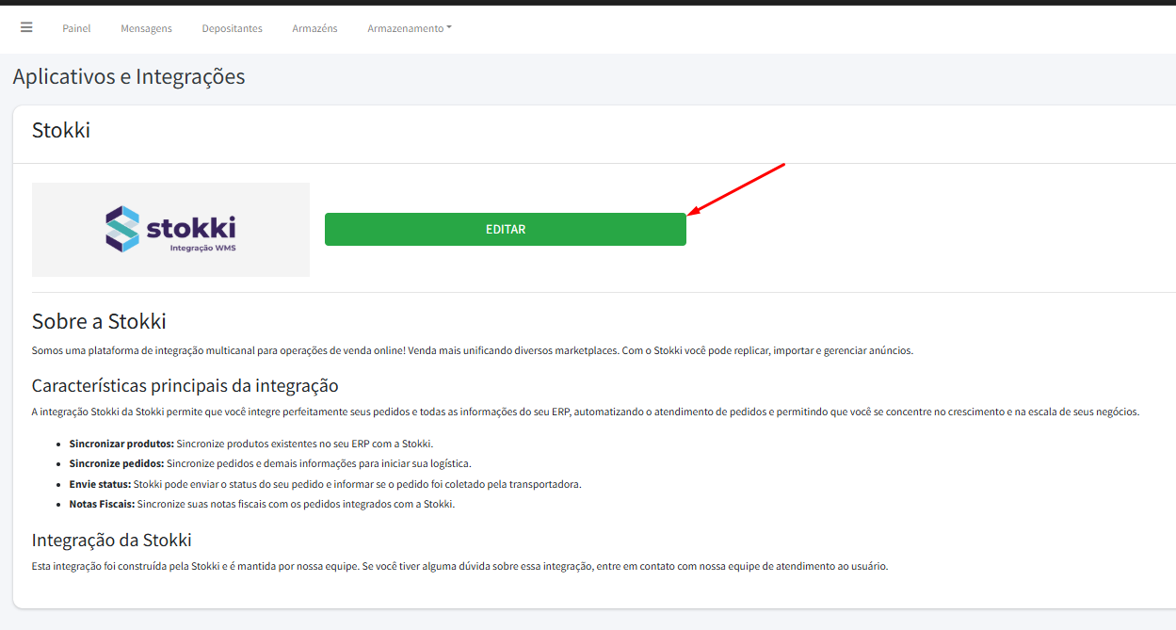Image resolution: width=1176 pixels, height=630 pixels.
Task: Click the 'Características principais da integração' heading
Action: (185, 385)
